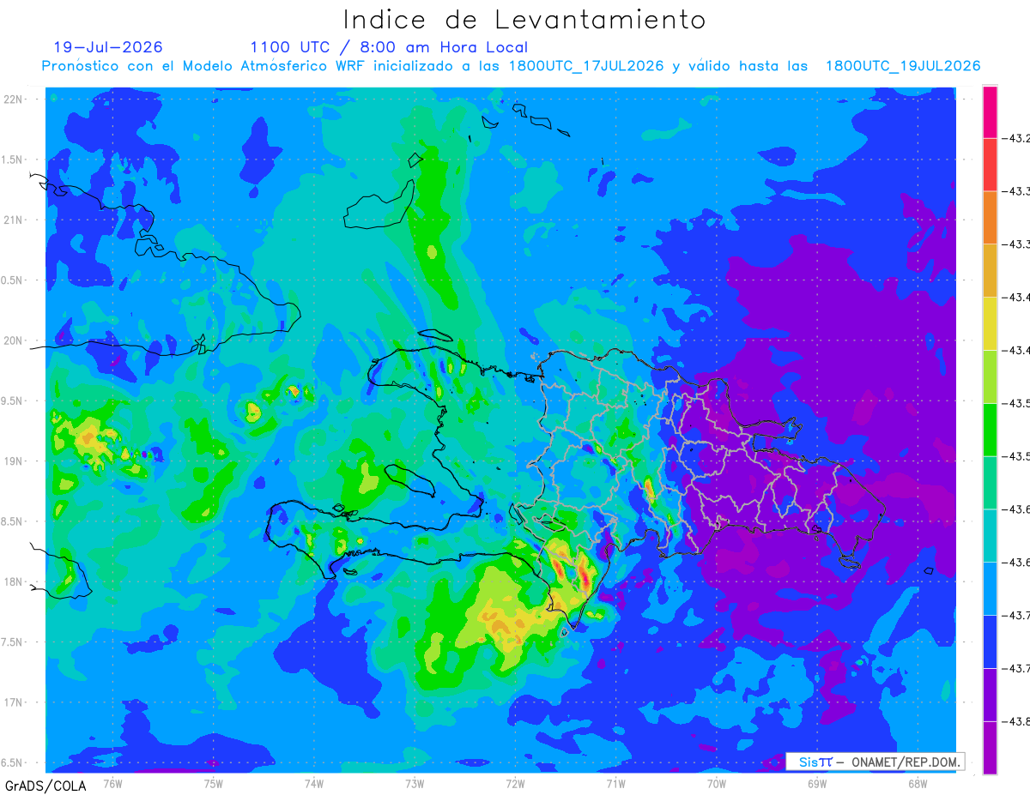
Task: Click the "18N" latitude label
Action: point(14,581)
